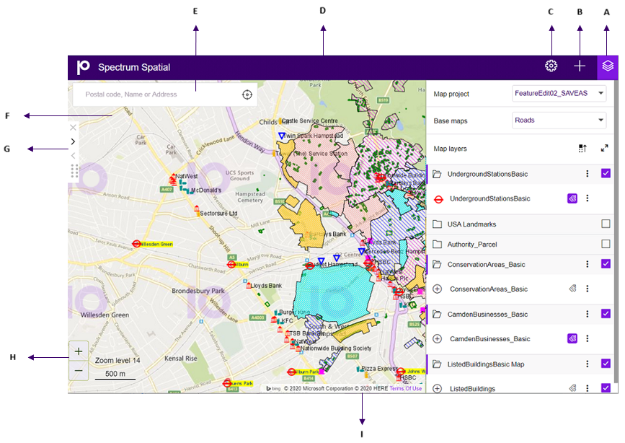Click the Willesden Green station marker
The image size is (625, 443).
(137, 244)
